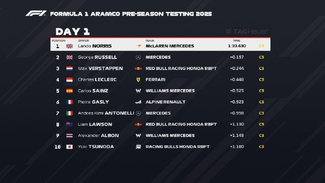Image resolution: width=325 pixels, height=183 pixels.
Task: Click the Red Bull logo beside Verstappen
Action: [x=138, y=68]
